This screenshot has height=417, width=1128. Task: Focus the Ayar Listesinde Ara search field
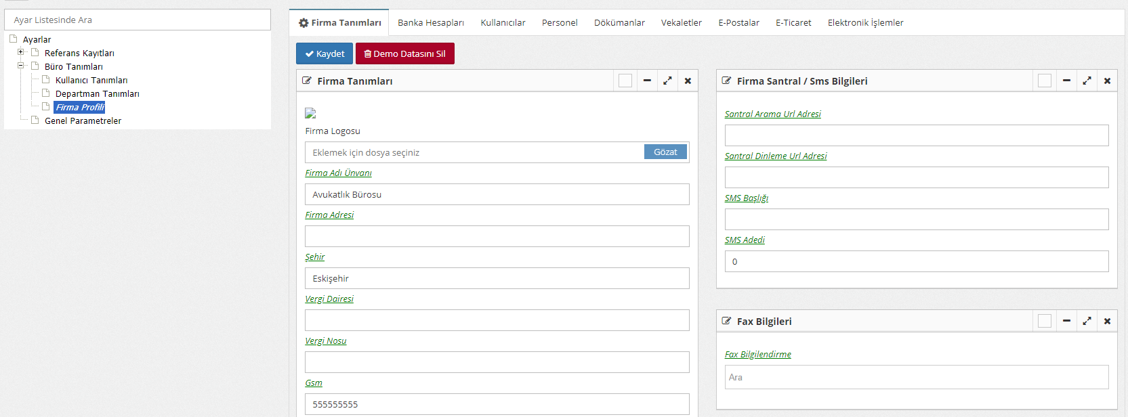pyautogui.click(x=138, y=20)
